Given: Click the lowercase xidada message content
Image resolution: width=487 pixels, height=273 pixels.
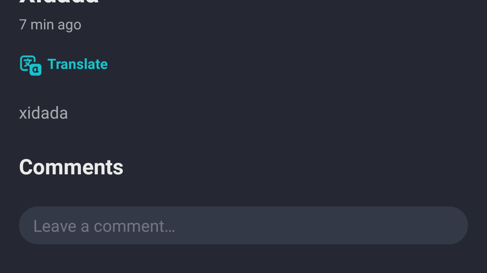Looking at the screenshot, I should (43, 113).
